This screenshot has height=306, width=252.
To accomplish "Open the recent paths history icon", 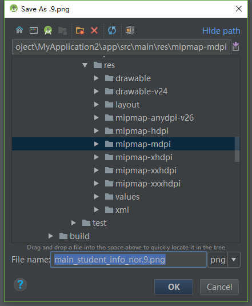I will (x=236, y=46).
